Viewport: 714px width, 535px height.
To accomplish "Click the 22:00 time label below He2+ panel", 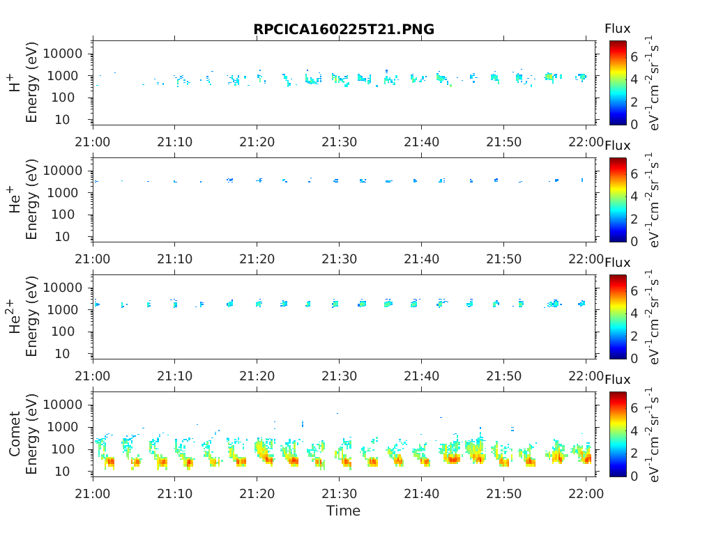I will pos(586,375).
